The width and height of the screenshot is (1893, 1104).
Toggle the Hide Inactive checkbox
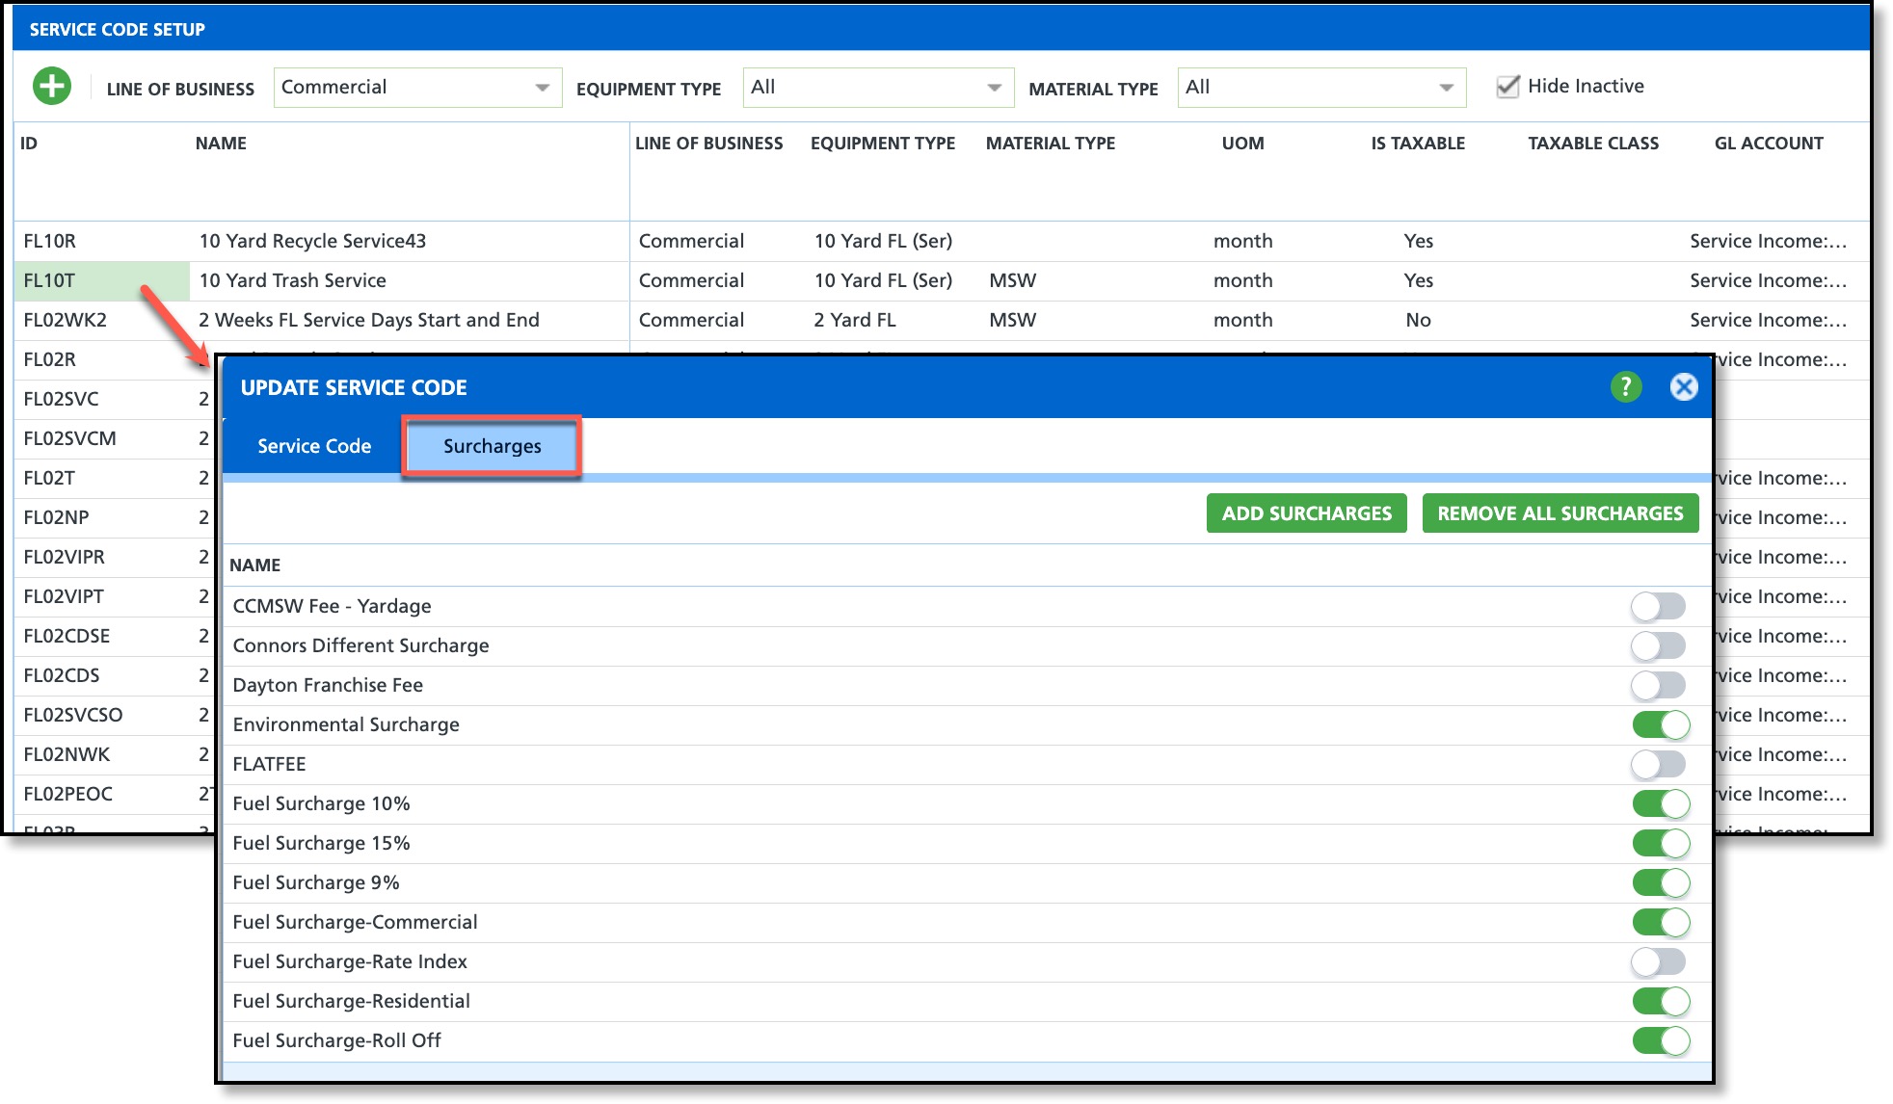point(1507,87)
